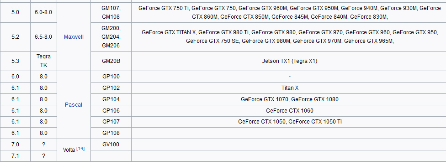Click the Jetson TX1 (Tegra X1) cell
This screenshot has width=446, height=165.
[290, 61]
